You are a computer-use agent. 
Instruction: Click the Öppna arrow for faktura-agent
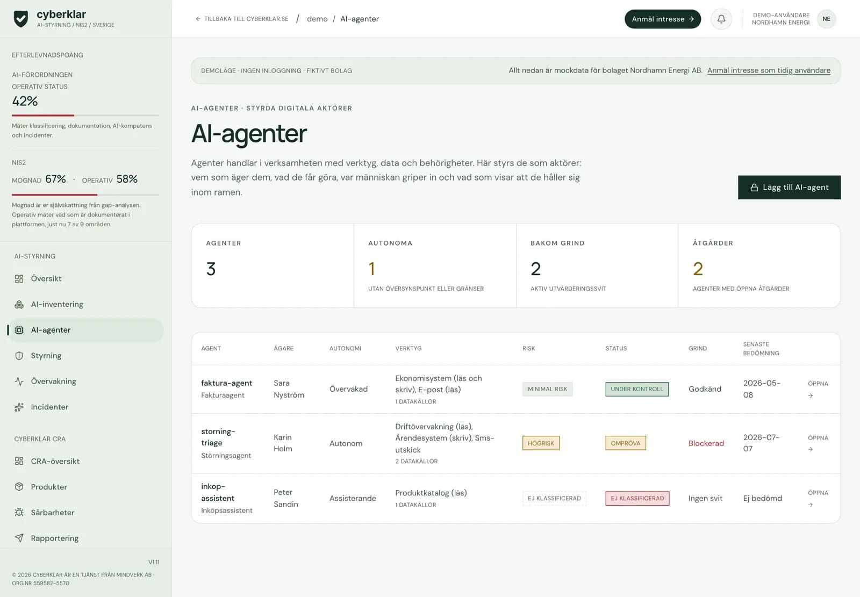click(x=811, y=395)
